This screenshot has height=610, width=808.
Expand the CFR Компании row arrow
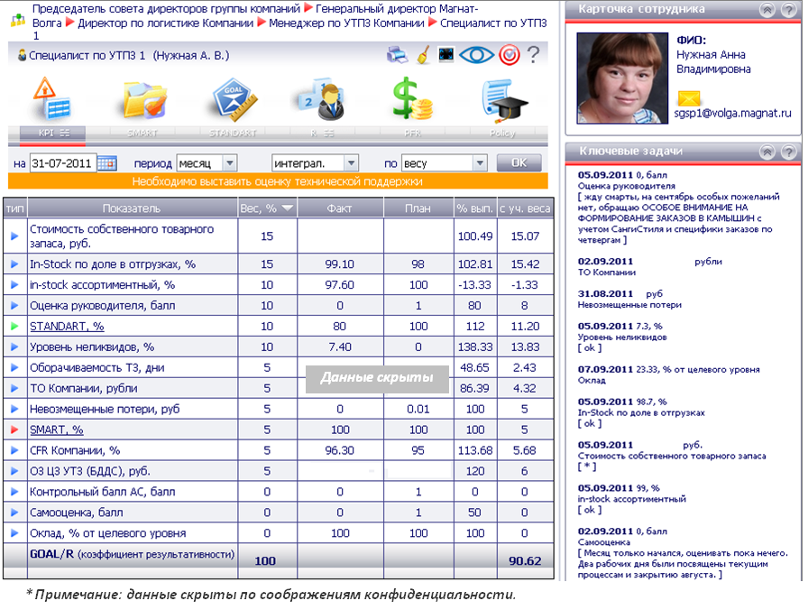click(x=14, y=450)
